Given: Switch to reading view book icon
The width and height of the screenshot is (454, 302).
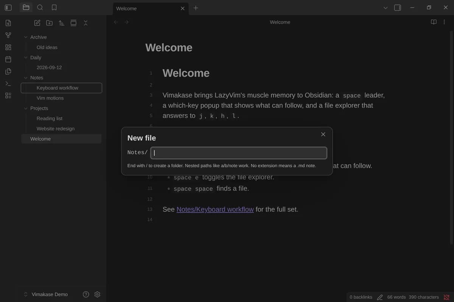Looking at the screenshot, I should (434, 22).
